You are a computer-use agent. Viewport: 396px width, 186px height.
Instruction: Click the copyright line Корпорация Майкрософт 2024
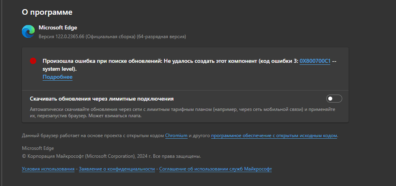point(112,156)
